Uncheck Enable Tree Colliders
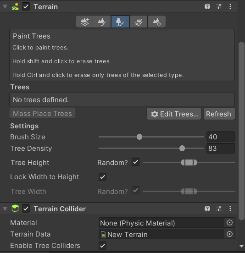The height and width of the screenshot is (253, 245). (x=103, y=246)
